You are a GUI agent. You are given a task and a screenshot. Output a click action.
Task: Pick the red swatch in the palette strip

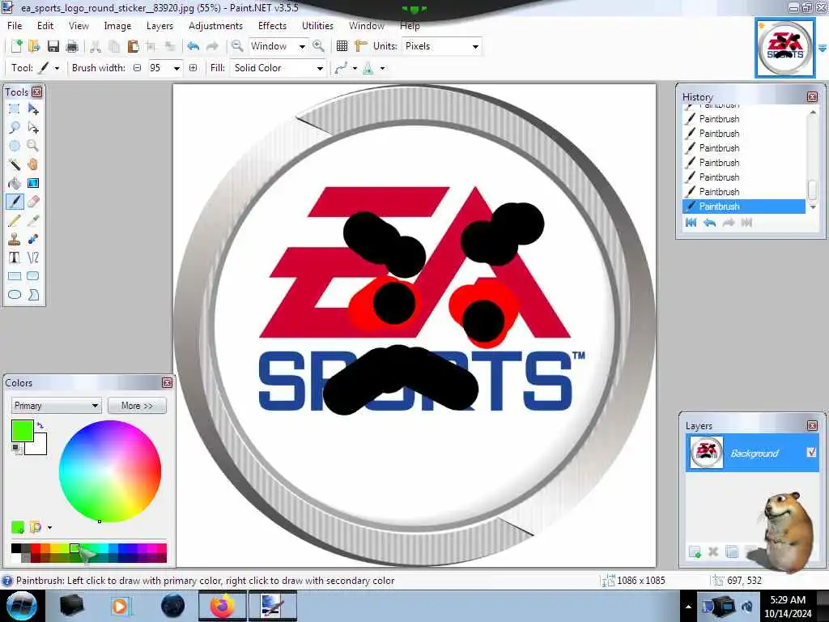click(36, 548)
